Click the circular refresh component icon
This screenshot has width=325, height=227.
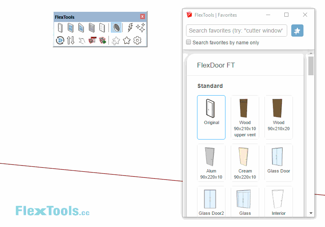point(60,40)
